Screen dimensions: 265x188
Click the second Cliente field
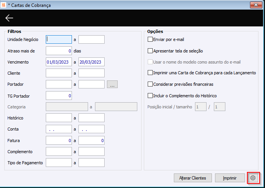pyautogui.click(x=92, y=73)
